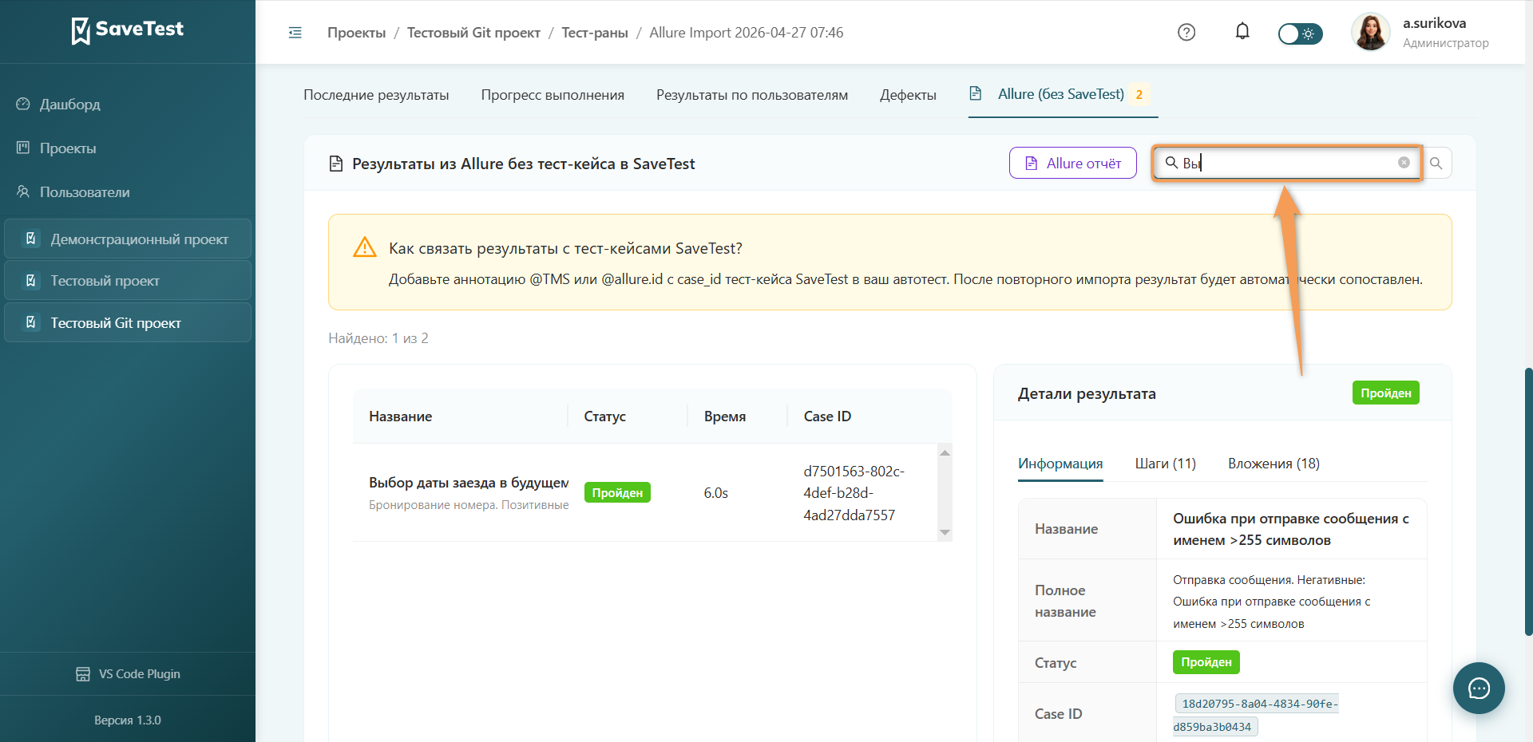Focus the results search input field
Screen dimensions: 1533x742
point(1287,163)
